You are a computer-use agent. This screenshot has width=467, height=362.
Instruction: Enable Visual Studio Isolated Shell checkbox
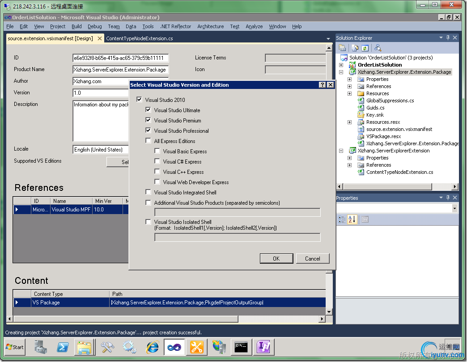pyautogui.click(x=149, y=222)
